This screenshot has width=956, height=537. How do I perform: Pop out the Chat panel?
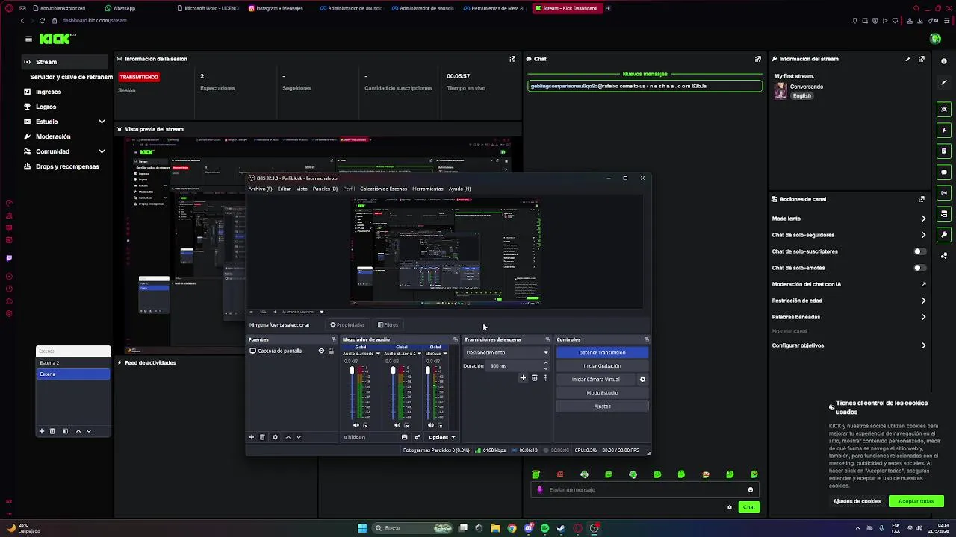pos(758,59)
